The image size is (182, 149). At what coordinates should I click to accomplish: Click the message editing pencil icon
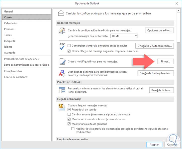pos(62,31)
